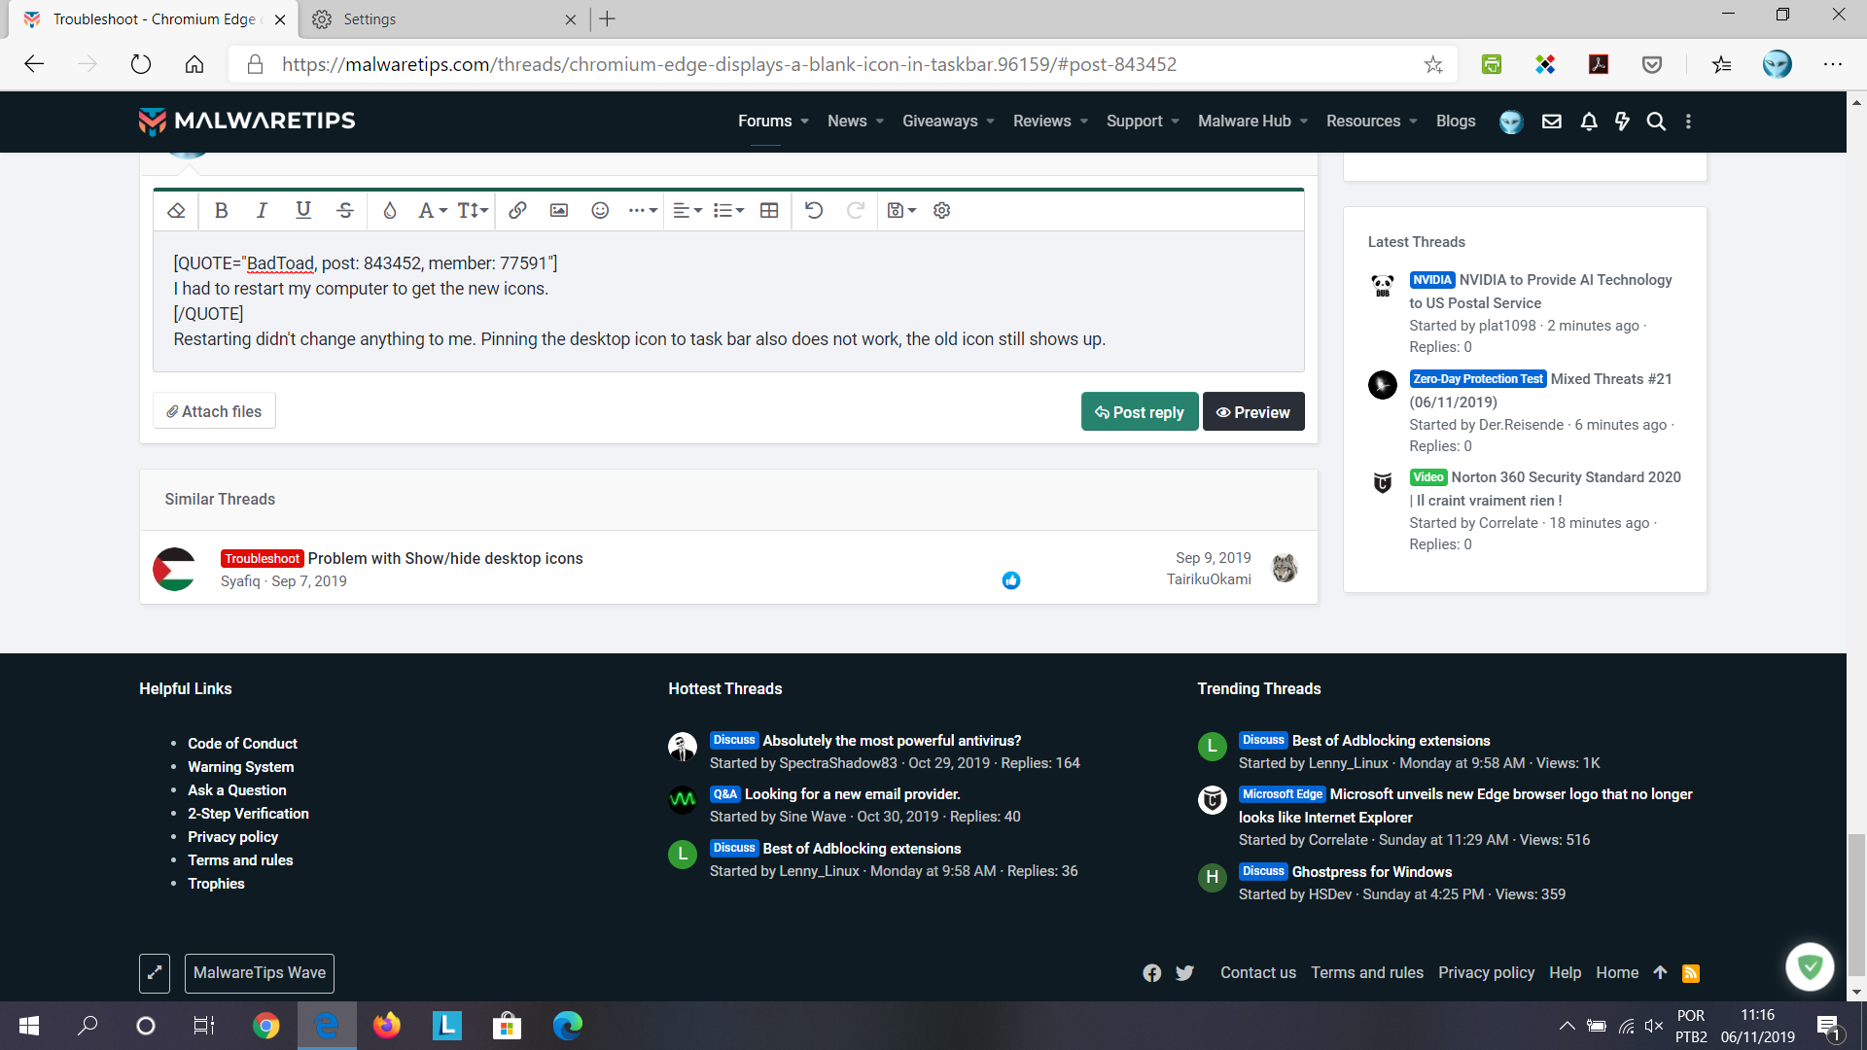Click the insert image icon

pos(559,210)
